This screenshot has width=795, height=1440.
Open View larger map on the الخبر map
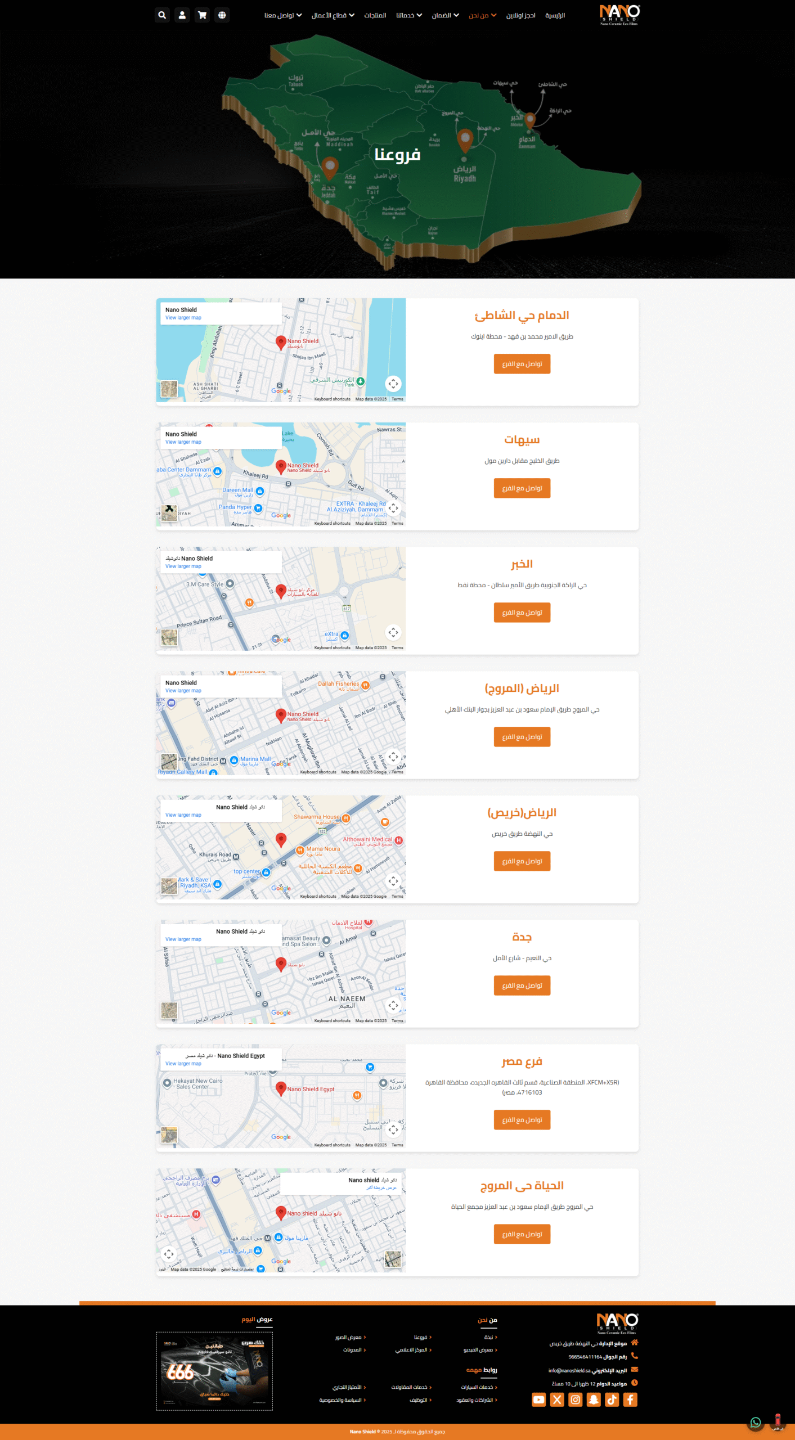(x=183, y=566)
